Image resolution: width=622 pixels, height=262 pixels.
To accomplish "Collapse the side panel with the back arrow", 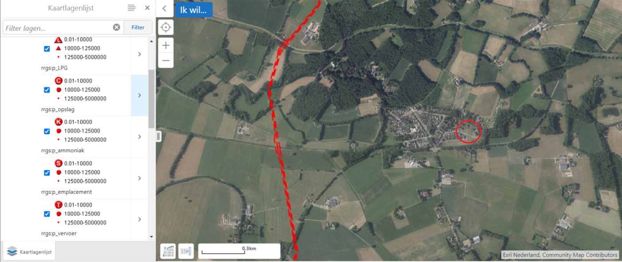I will click(x=164, y=8).
